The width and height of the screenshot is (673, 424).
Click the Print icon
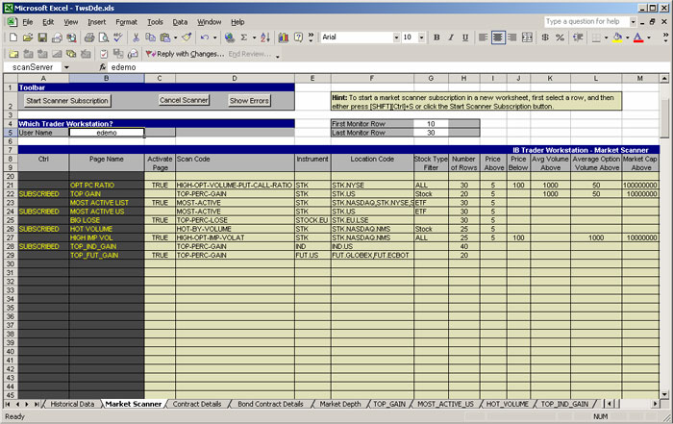coord(88,37)
